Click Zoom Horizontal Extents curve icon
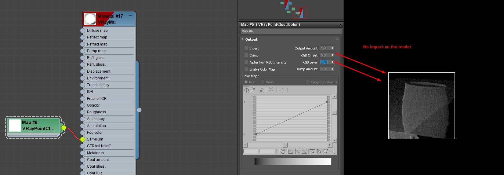Viewport: 504px width, 175px height. click(298, 151)
